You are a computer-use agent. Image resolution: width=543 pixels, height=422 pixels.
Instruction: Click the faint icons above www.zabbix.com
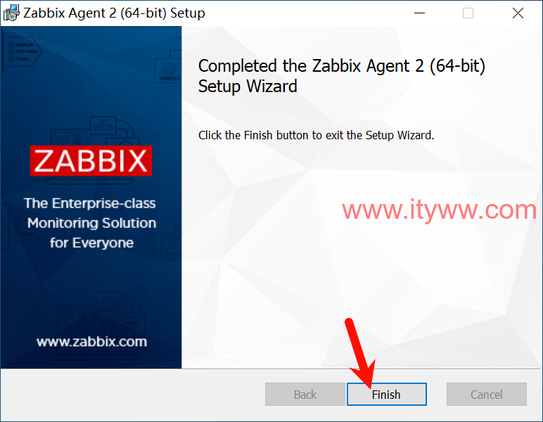[x=100, y=312]
